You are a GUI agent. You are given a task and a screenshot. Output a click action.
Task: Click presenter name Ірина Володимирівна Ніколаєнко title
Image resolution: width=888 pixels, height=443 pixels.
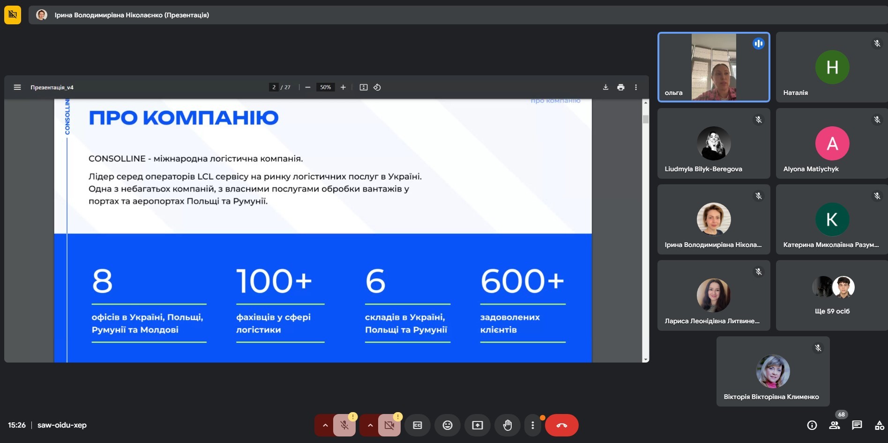tap(132, 15)
